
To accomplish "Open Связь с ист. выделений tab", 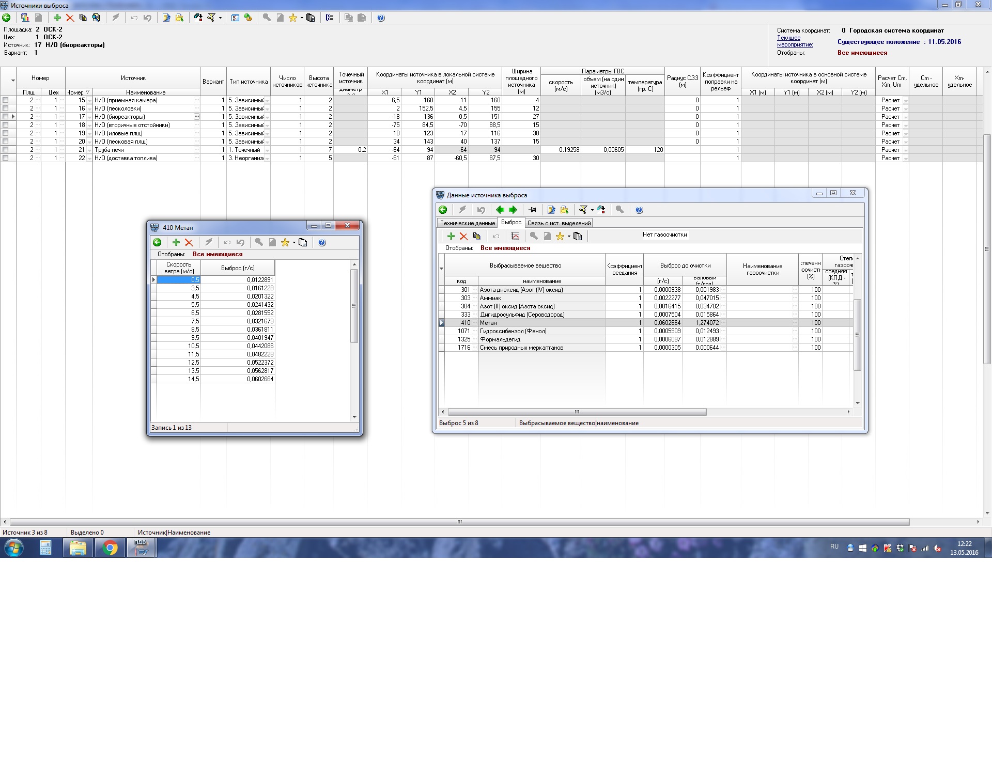I will click(559, 223).
